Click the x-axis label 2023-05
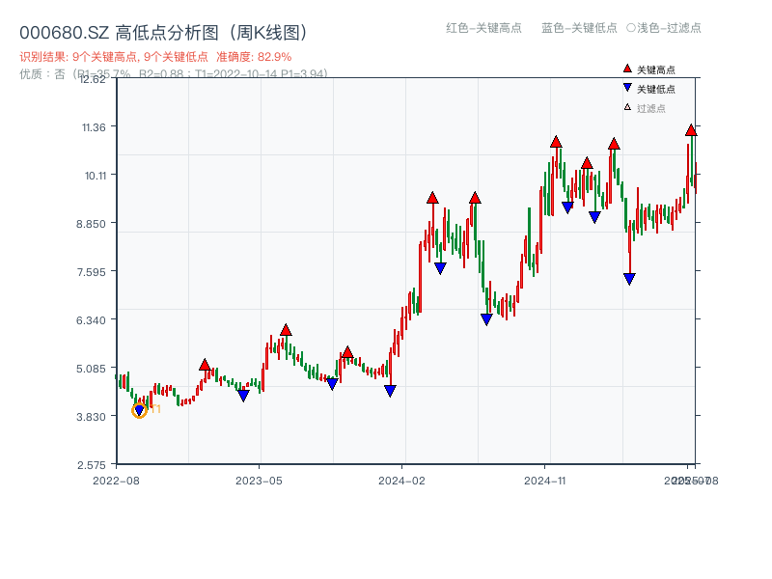The image size is (772, 579). (259, 481)
